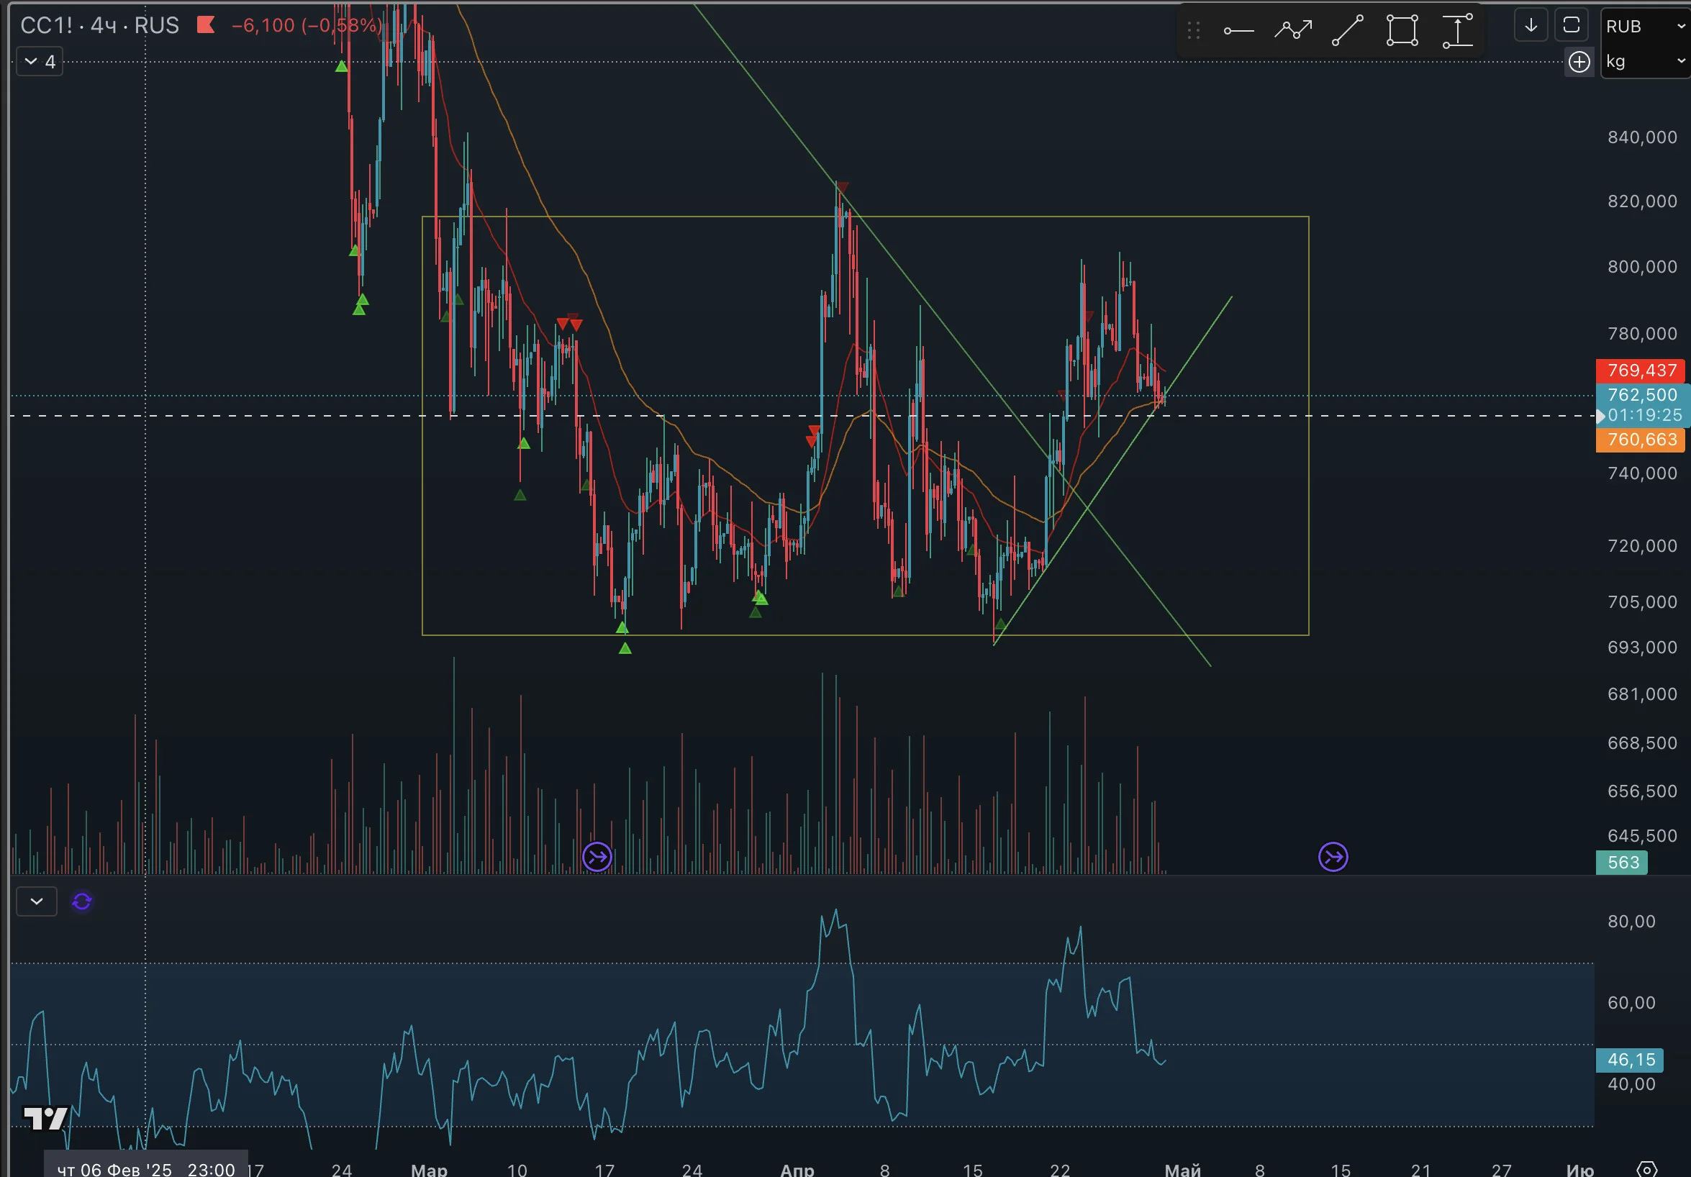The height and width of the screenshot is (1177, 1691).
Task: Select the path with arrow drawing tool
Action: [x=1293, y=30]
